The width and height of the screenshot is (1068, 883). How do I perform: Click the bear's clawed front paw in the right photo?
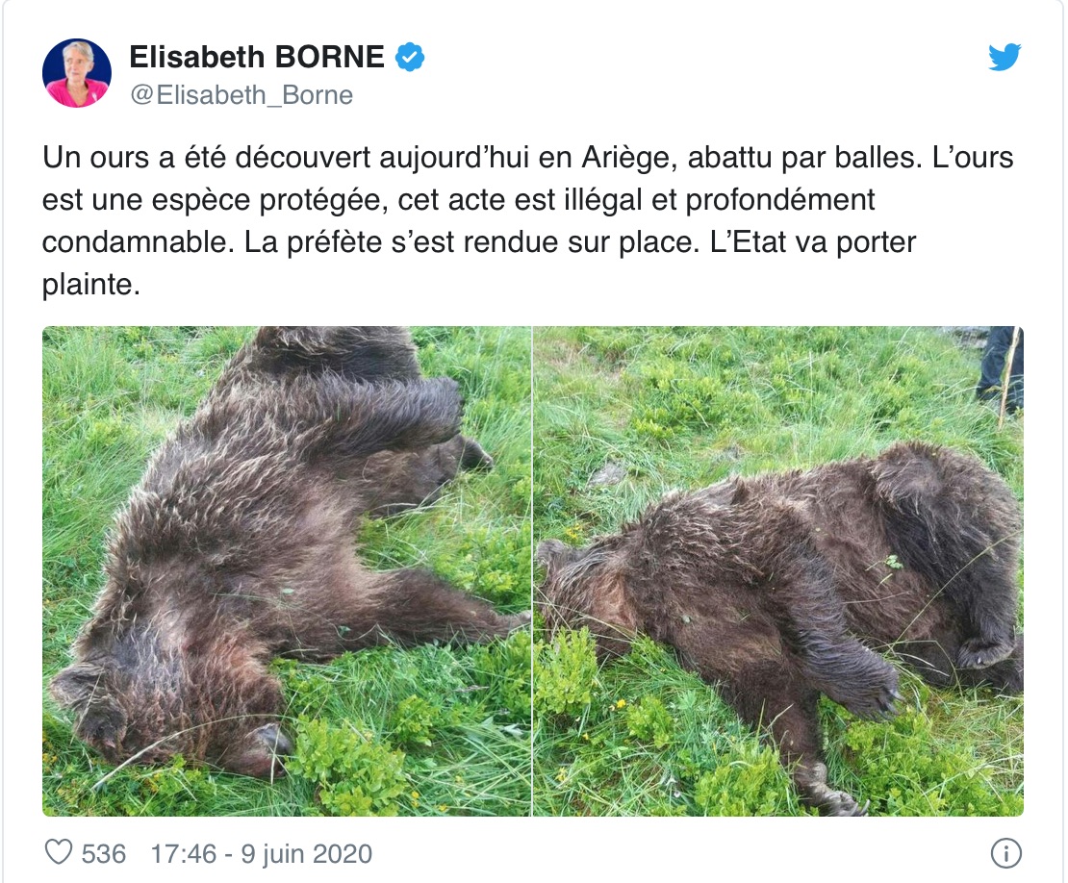(878, 688)
